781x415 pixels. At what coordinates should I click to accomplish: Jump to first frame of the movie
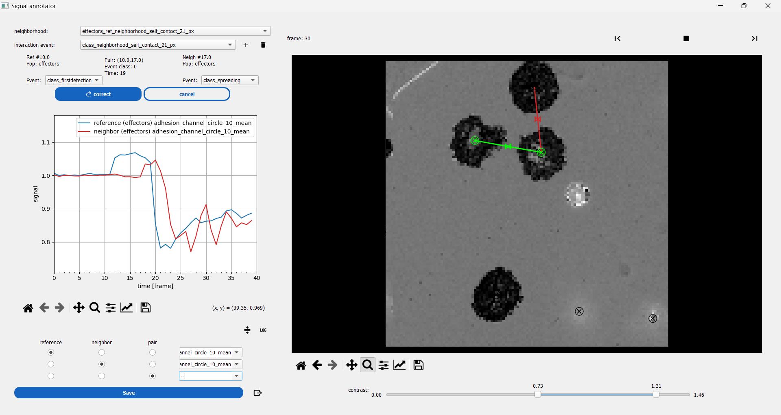[617, 38]
